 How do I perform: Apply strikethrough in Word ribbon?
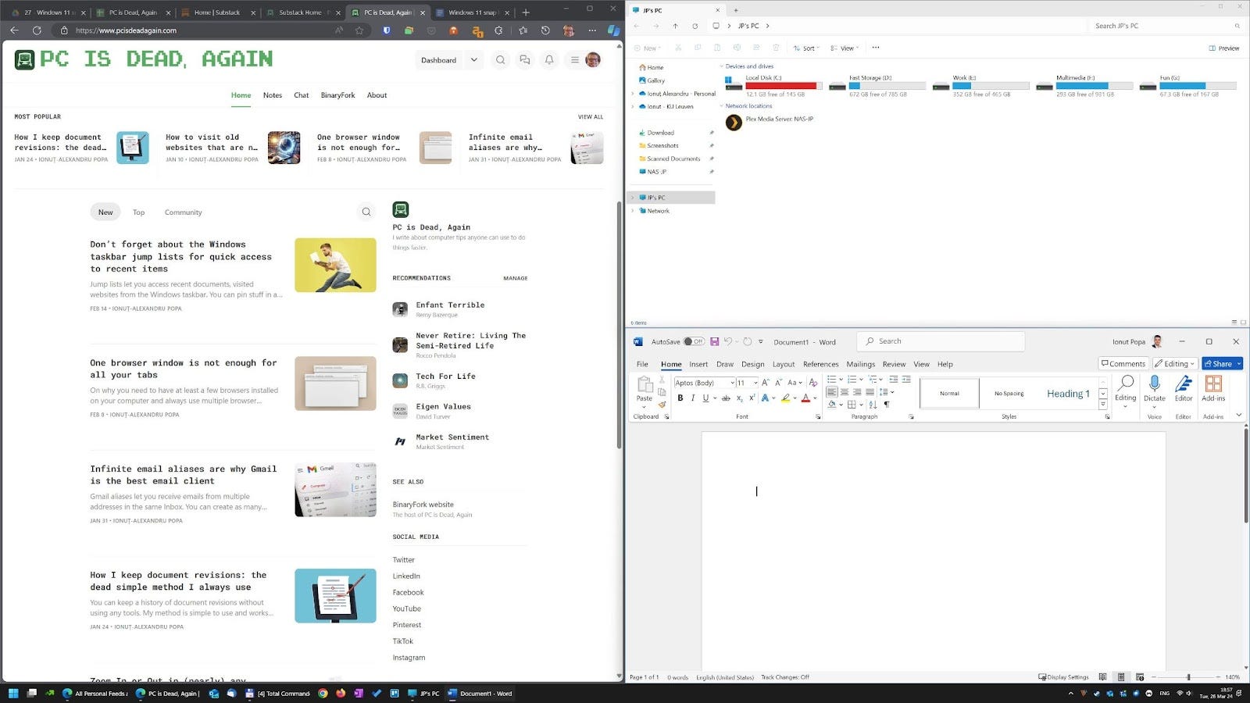pos(726,398)
